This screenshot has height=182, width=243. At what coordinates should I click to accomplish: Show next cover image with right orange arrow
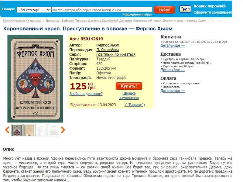click(x=63, y=130)
